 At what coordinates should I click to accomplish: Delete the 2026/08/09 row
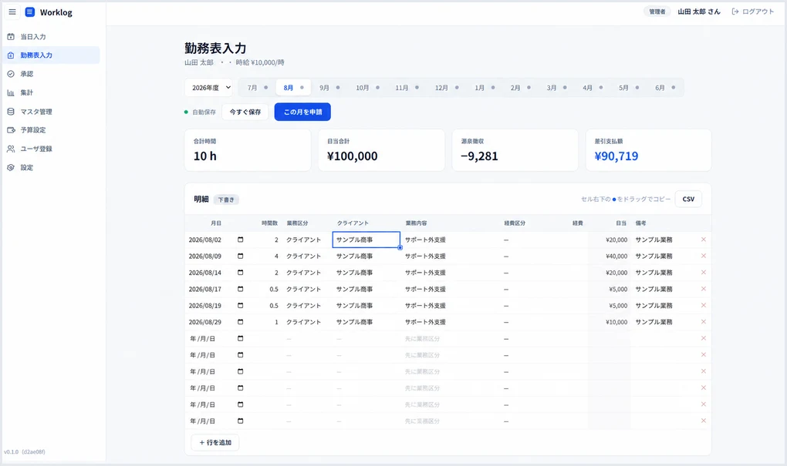[x=703, y=256]
